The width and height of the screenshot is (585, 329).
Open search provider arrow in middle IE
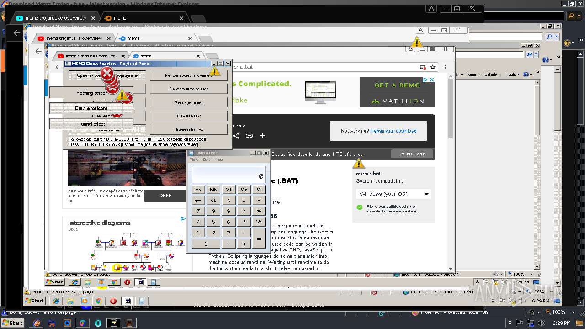(557, 37)
